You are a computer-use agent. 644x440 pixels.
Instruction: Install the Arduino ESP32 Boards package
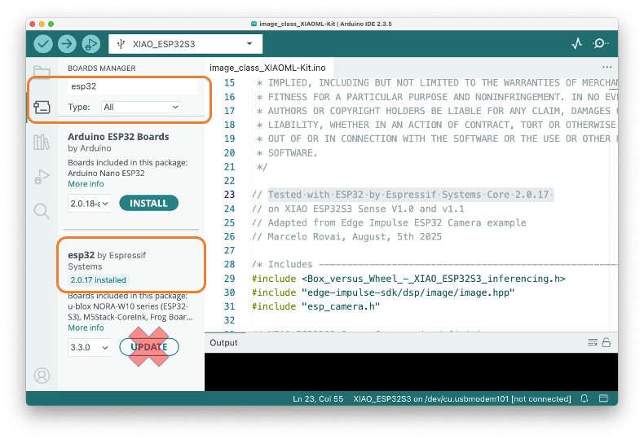click(148, 203)
